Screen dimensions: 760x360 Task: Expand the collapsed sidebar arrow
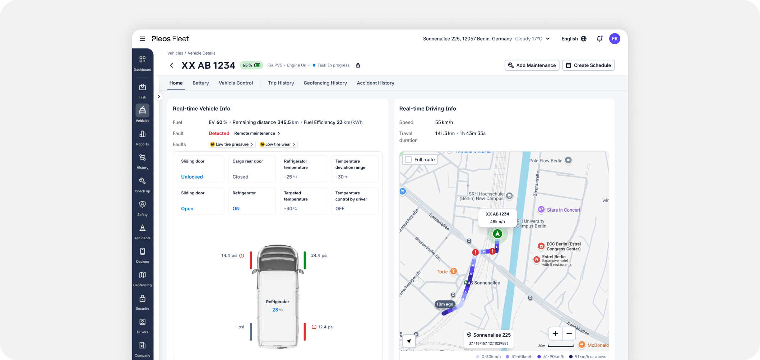[159, 97]
